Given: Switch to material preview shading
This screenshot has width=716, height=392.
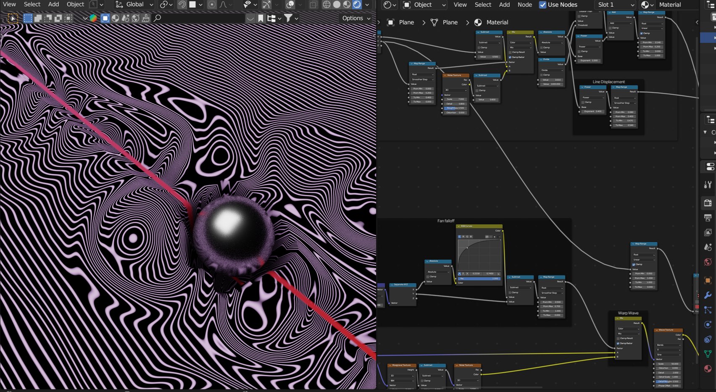Looking at the screenshot, I should pyautogui.click(x=347, y=5).
